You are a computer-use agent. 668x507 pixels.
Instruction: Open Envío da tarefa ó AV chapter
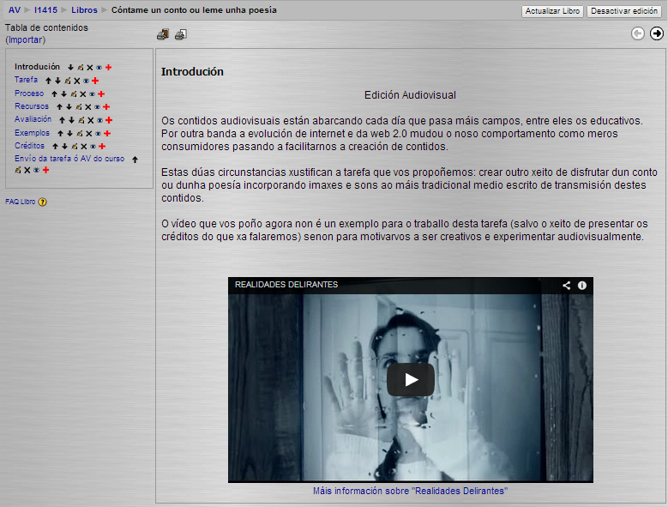(x=69, y=159)
